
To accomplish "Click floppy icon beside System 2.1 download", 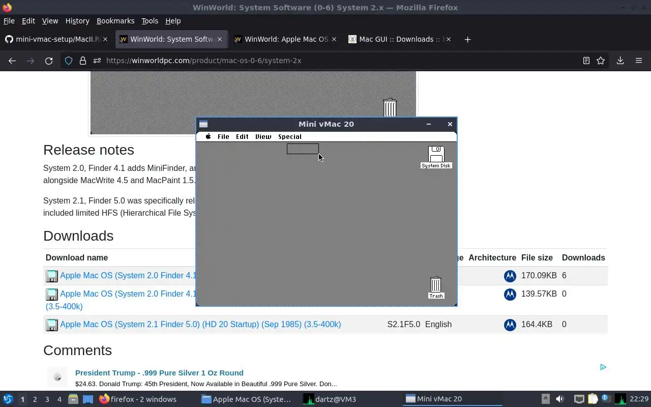I will (x=52, y=325).
